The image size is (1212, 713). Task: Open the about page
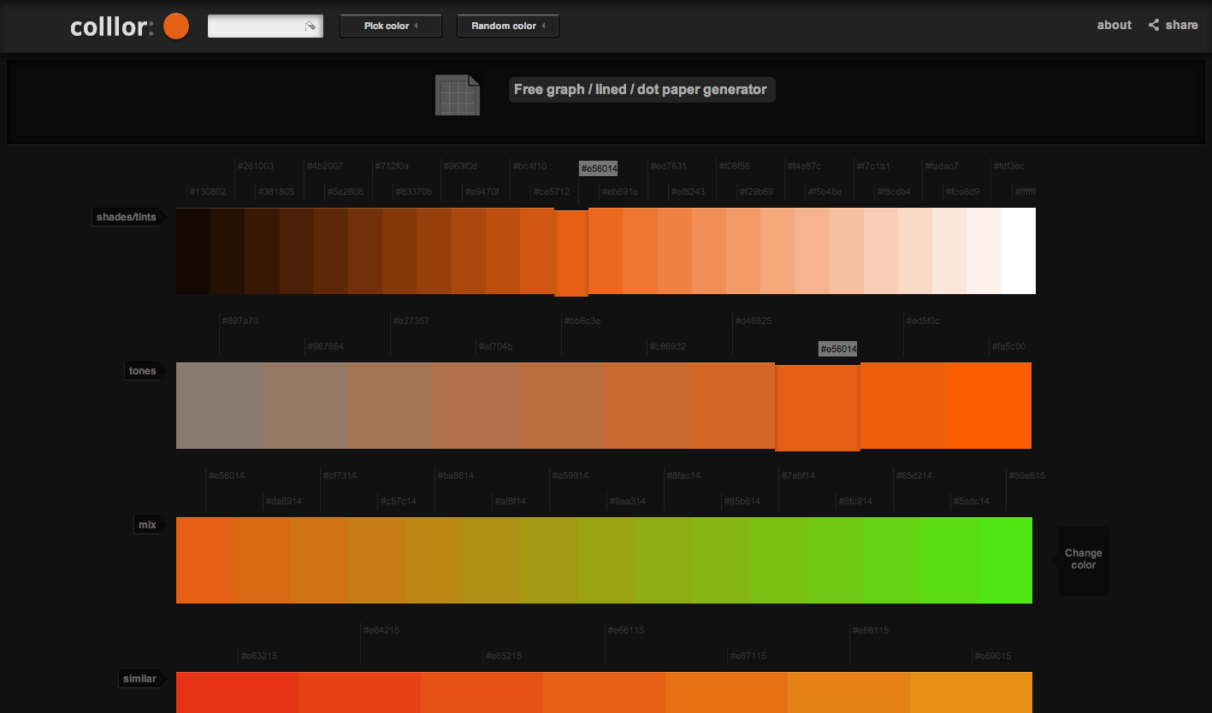pyautogui.click(x=1113, y=25)
